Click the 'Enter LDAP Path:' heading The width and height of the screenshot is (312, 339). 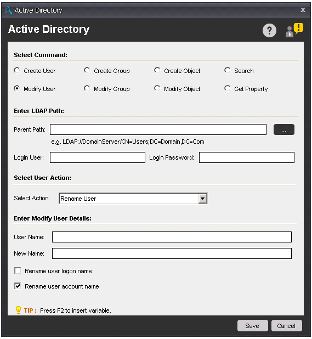coord(39,111)
